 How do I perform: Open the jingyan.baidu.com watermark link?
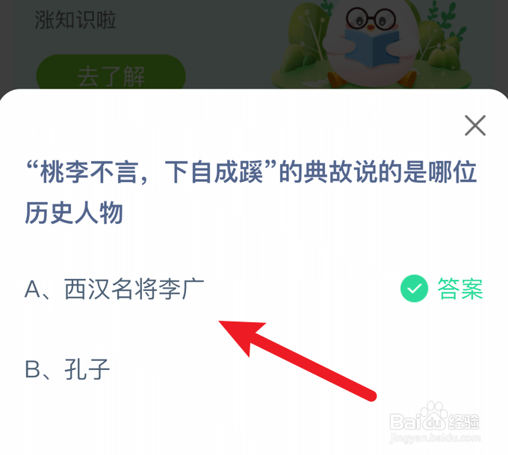[x=435, y=438]
